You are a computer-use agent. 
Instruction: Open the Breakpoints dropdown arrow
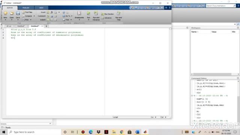pyautogui.click(x=79, y=20)
